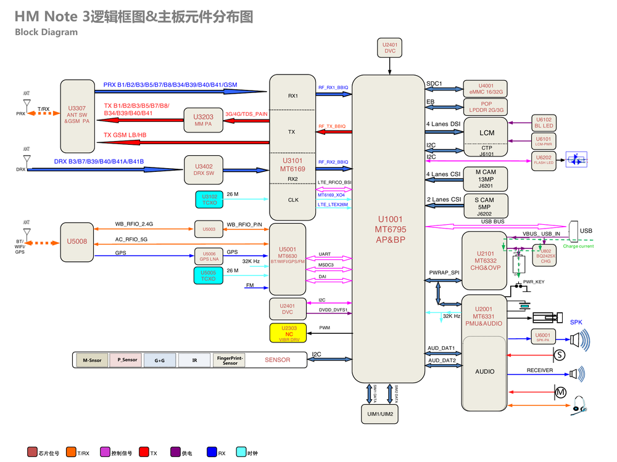Image resolution: width=617 pixels, height=462 pixels.
Task: Click the orange T/RX legend swatch
Action: [71, 452]
